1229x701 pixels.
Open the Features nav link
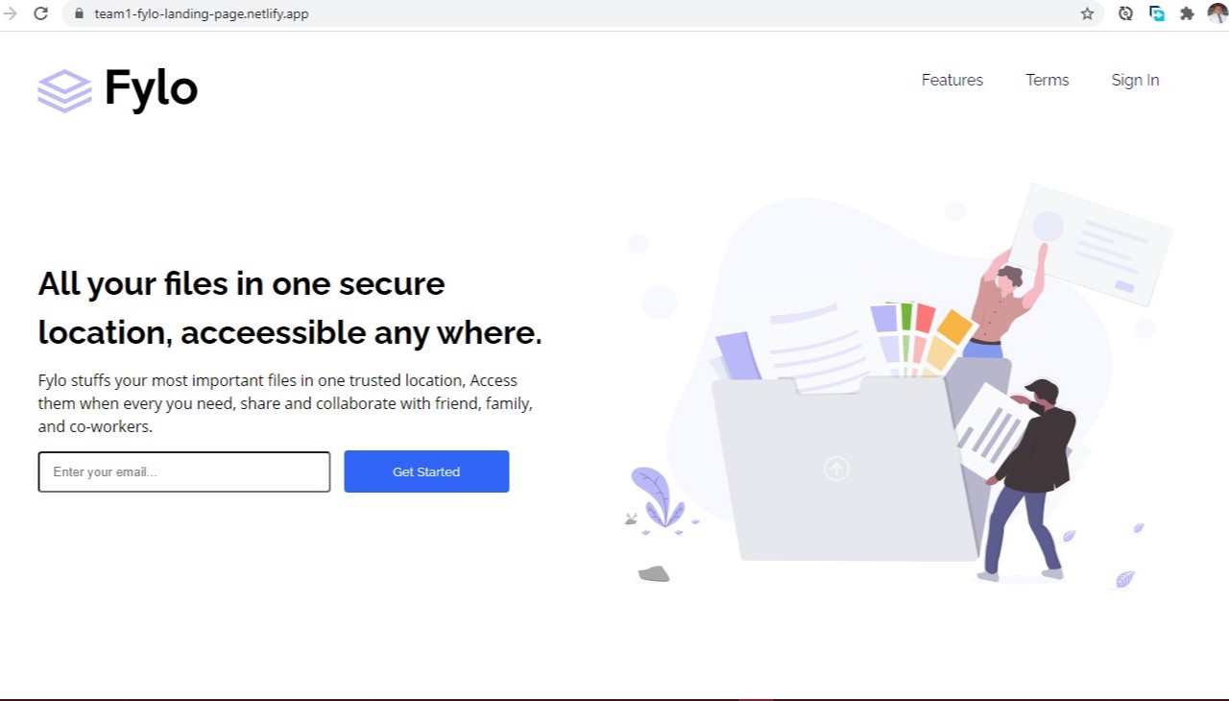click(x=952, y=80)
